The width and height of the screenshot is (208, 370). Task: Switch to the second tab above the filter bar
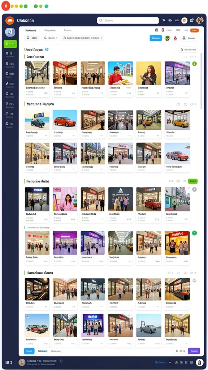[x=50, y=30]
